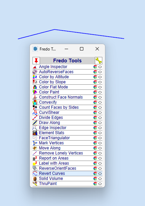Image resolution: width=145 pixels, height=206 pixels.
Task: Click the Convexify tool icon
Action: tap(35, 102)
